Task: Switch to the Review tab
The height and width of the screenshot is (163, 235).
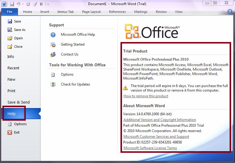Action: click(161, 12)
